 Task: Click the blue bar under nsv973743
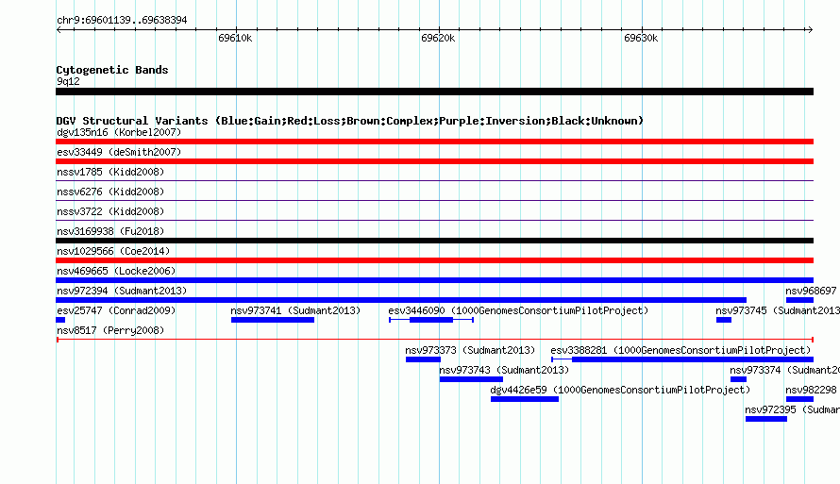tap(471, 379)
